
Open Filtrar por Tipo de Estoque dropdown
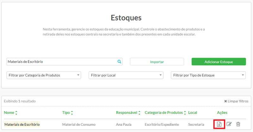coord(208,75)
